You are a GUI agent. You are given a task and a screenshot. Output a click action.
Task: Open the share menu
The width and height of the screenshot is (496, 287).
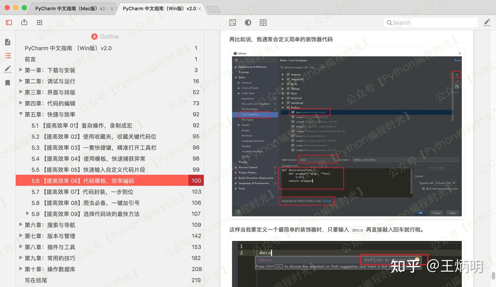pos(24,22)
